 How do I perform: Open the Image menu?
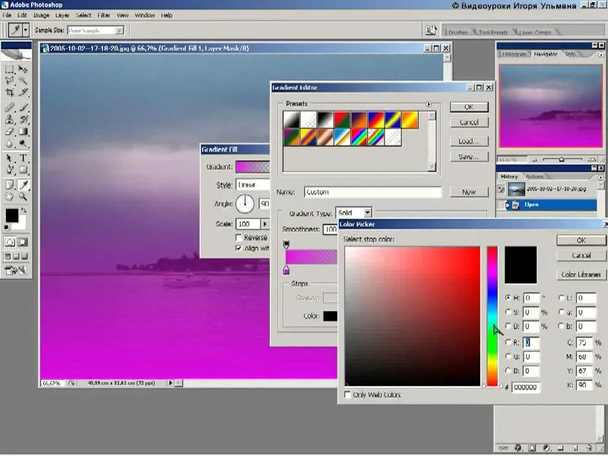(41, 15)
